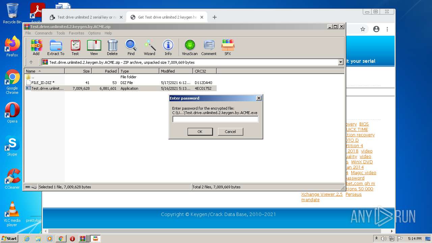Open a new Chrome tab

214,17
